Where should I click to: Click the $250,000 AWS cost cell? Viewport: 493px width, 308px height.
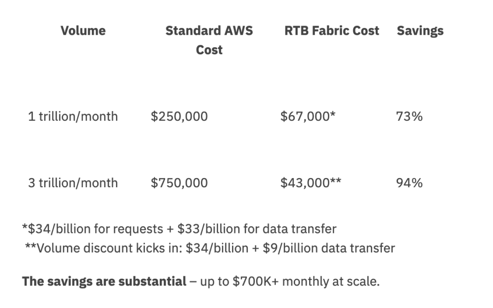point(179,116)
